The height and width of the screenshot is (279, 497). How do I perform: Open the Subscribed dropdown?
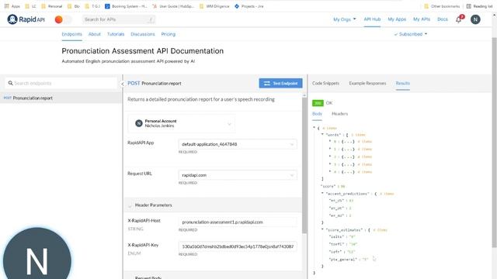[x=411, y=34]
